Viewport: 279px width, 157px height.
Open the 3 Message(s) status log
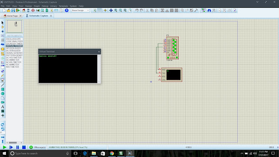(x=38, y=147)
